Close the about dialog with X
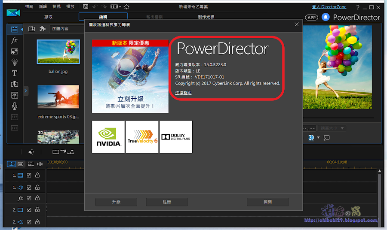The width and height of the screenshot is (387, 230). tap(297, 24)
